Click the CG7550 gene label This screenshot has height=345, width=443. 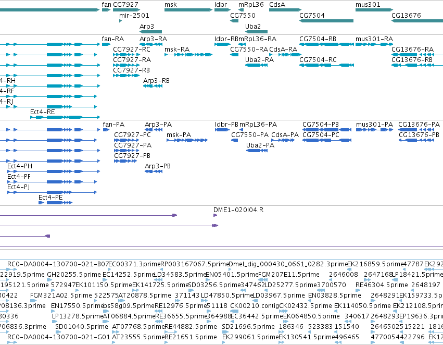click(x=243, y=15)
